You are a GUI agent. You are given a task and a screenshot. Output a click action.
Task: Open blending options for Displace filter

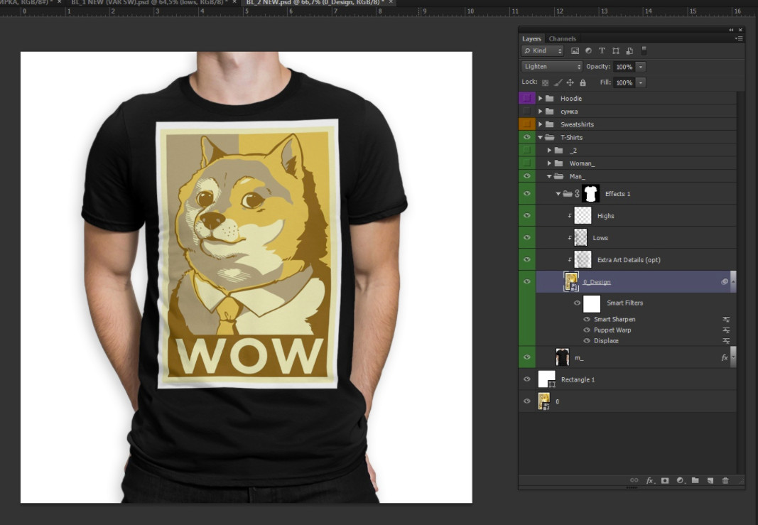click(x=726, y=341)
